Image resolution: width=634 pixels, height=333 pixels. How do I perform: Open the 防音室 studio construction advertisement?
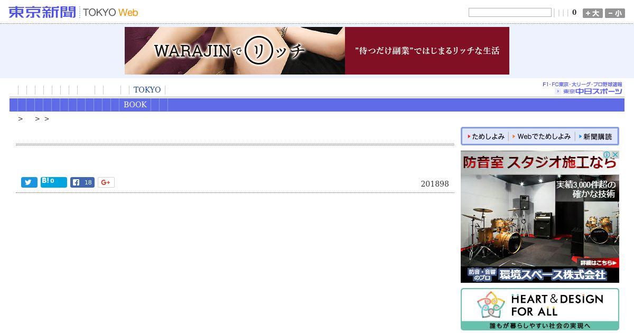(540, 217)
